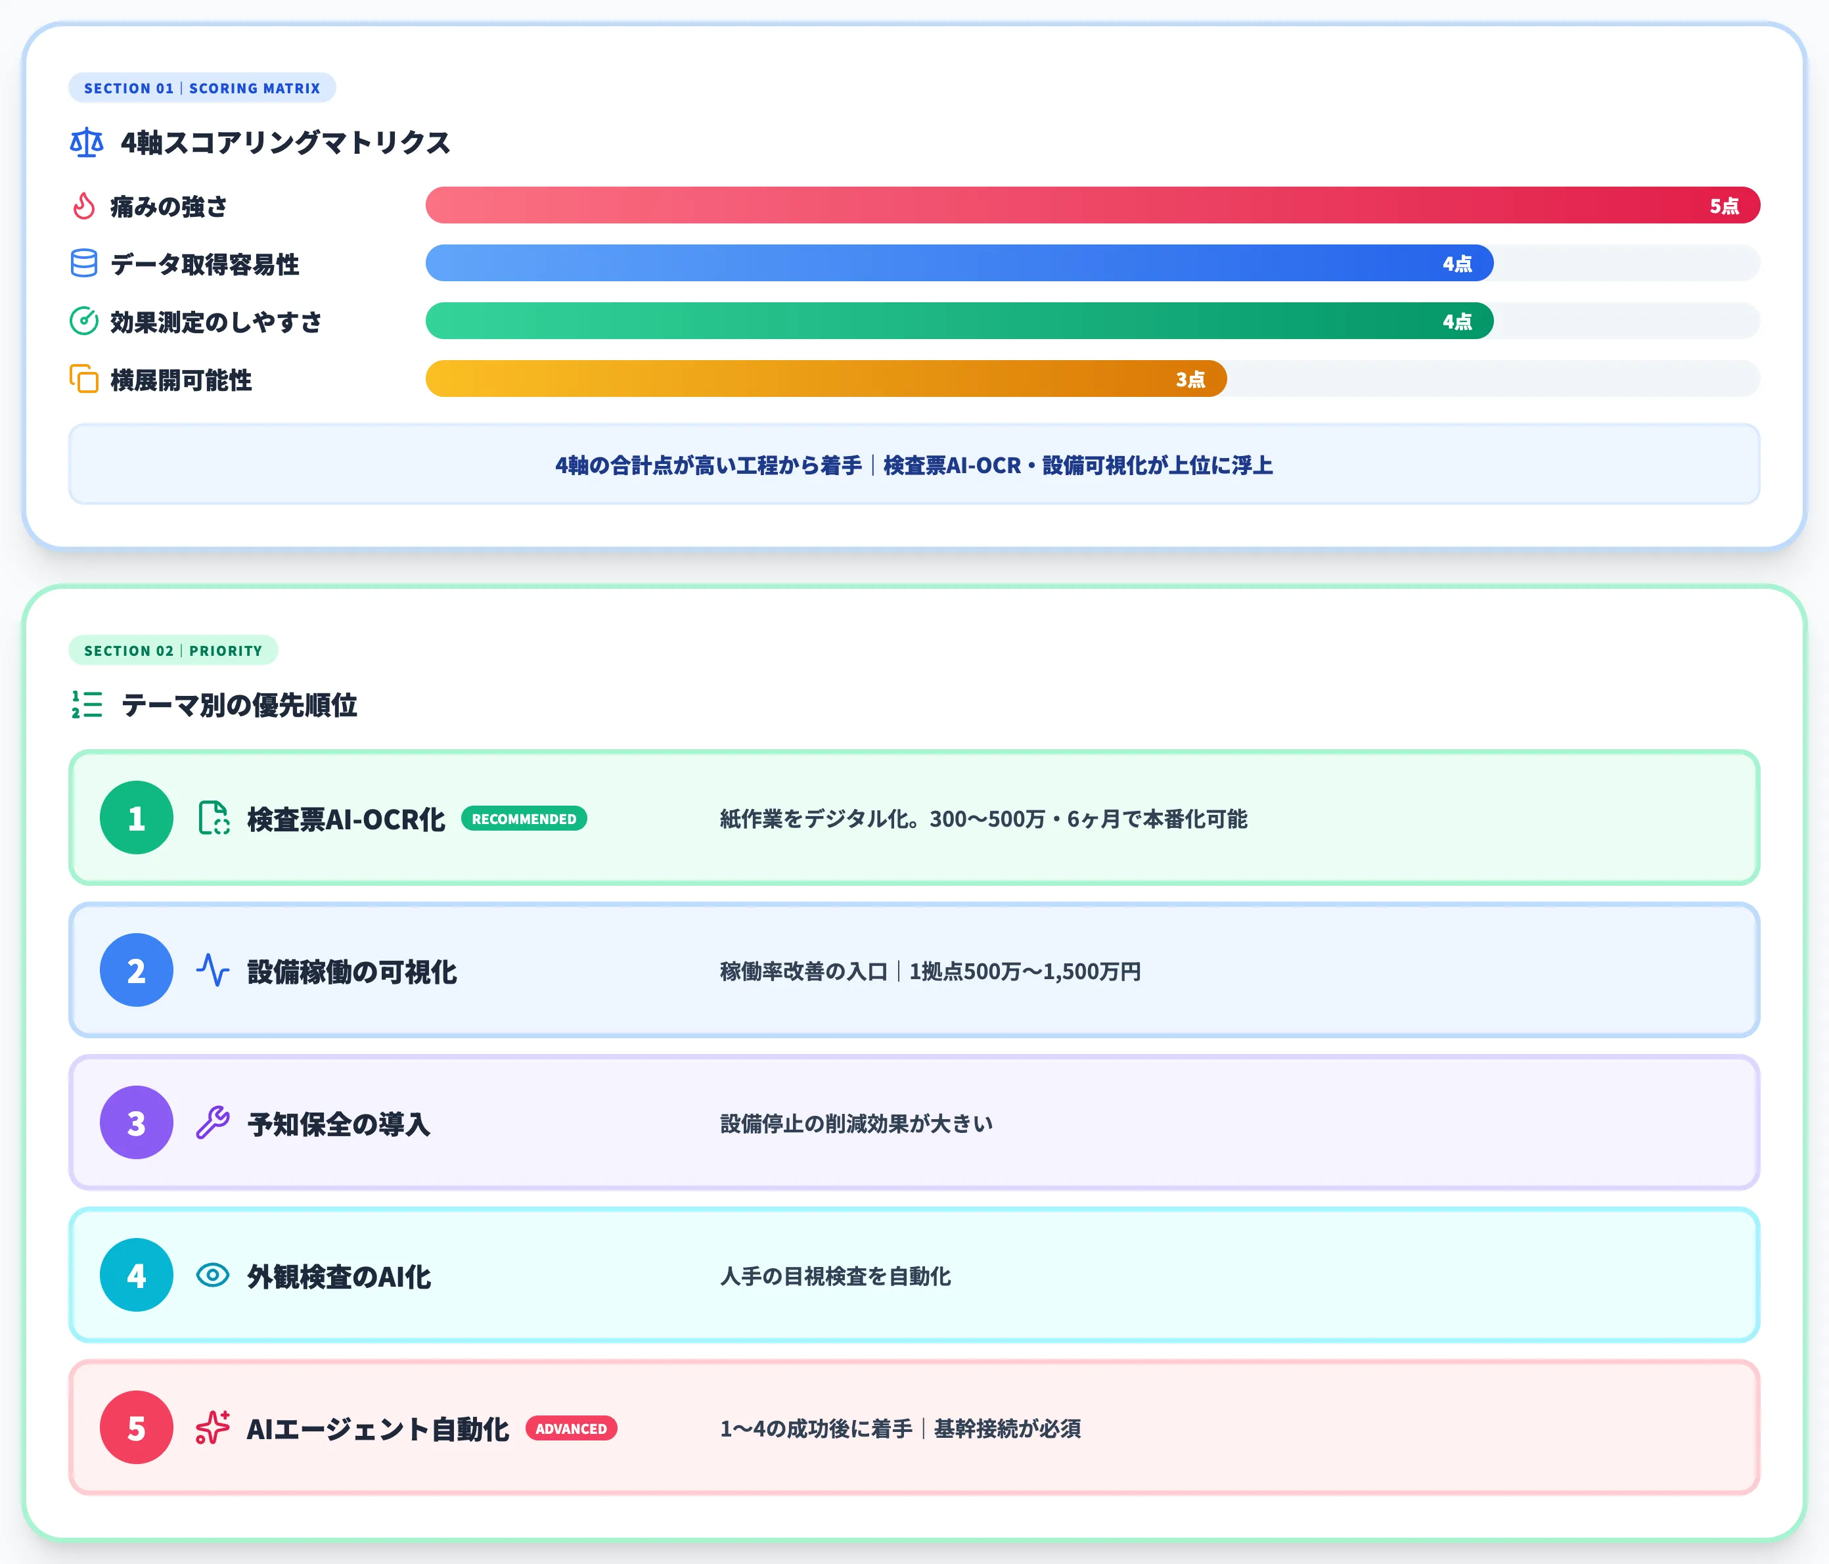Viewport: 1829px width, 1564px height.
Task: Click the balance scale icon beside 4軸スコアリングマトリクス
Action: pos(87,142)
